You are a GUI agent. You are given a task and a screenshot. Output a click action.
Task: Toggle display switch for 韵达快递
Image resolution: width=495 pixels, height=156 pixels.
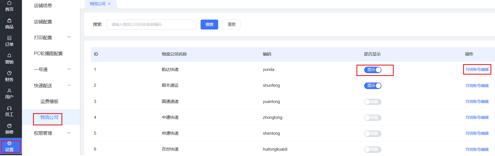coord(373,70)
